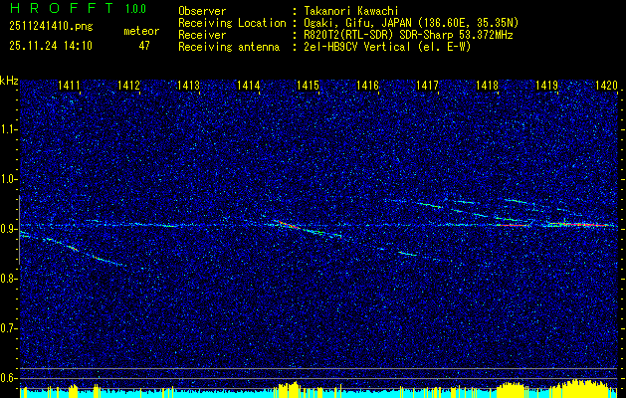Click the 1414 time marker
The width and height of the screenshot is (626, 398).
click(248, 85)
